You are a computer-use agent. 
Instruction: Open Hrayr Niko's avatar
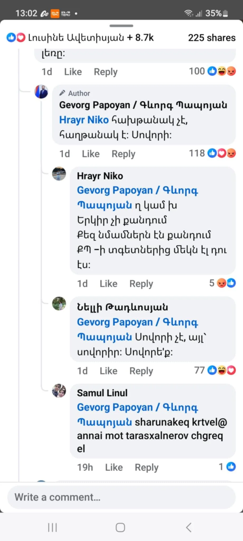[59, 174]
